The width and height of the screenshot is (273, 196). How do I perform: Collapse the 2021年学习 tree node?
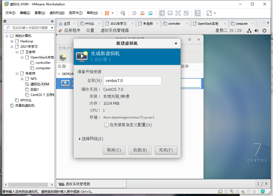(12, 47)
